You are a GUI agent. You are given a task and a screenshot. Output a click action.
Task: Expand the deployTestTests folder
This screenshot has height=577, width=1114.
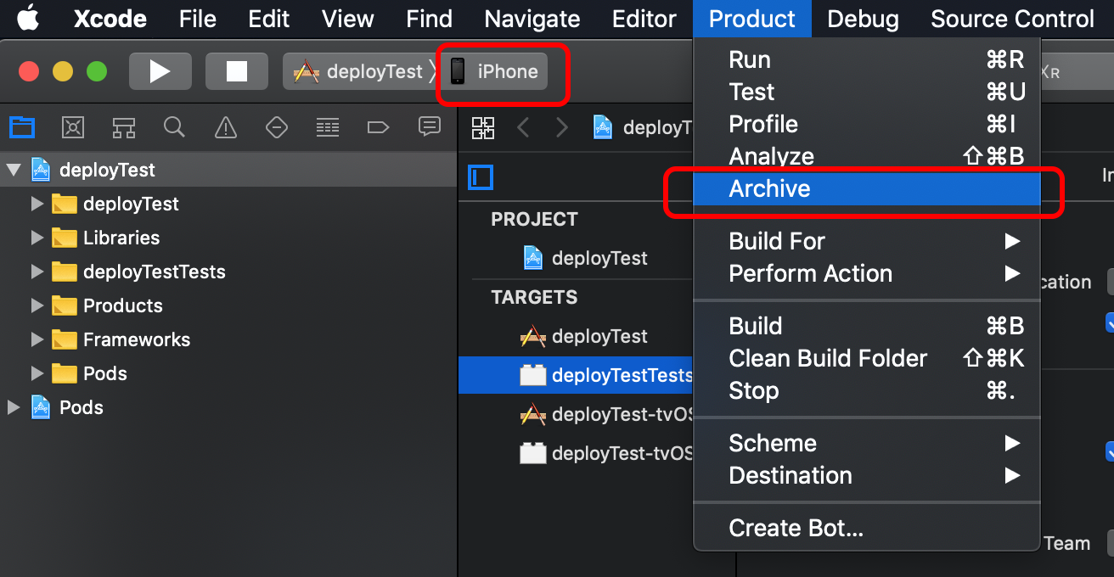click(x=37, y=272)
